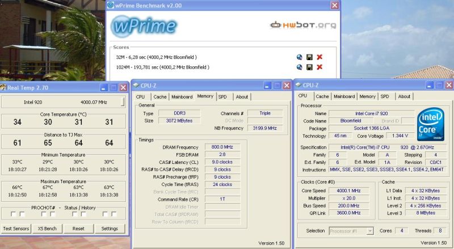Toggle the first PROCHOT# checkbox for core 2
Viewport: 454px width, 249px height.
click(x=44, y=214)
